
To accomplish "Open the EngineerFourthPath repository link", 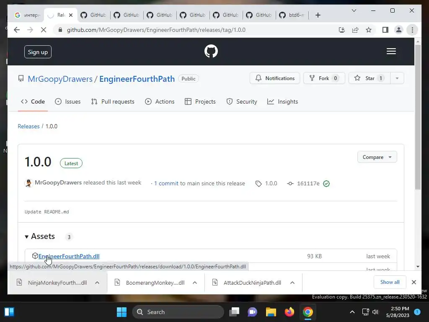I will (137, 79).
